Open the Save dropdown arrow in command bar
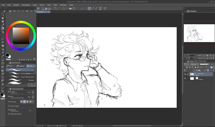The image size is (215, 127). click(x=52, y=8)
